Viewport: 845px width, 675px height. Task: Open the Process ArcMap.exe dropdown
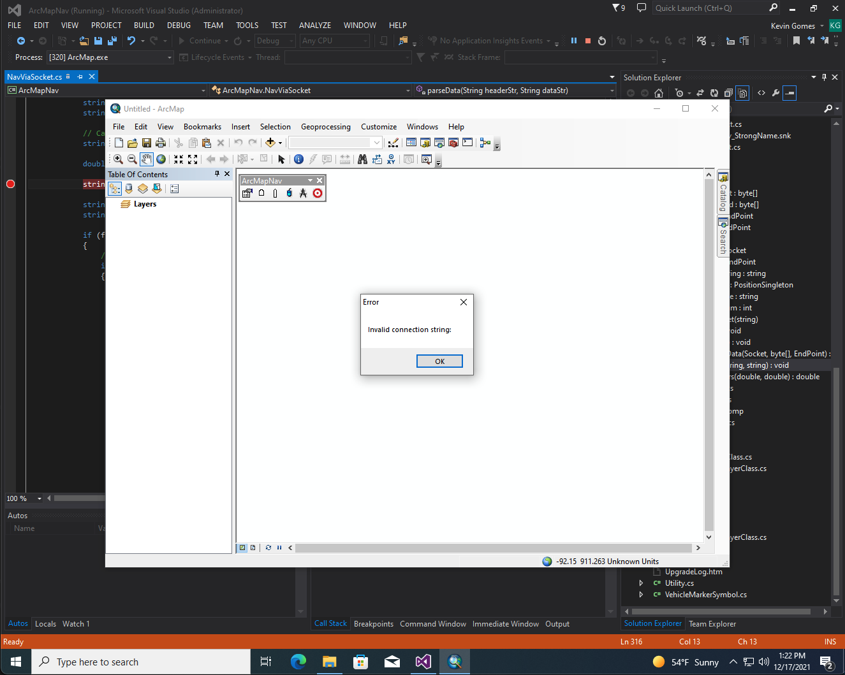(170, 57)
